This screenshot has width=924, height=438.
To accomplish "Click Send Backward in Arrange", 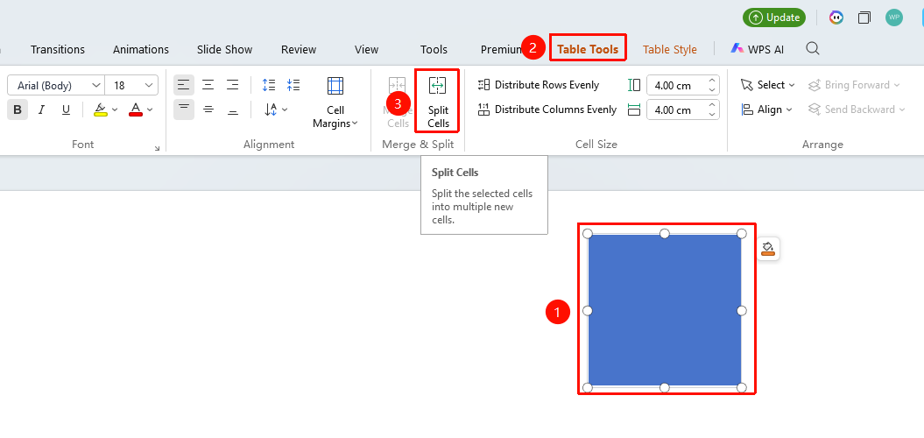I will (857, 109).
